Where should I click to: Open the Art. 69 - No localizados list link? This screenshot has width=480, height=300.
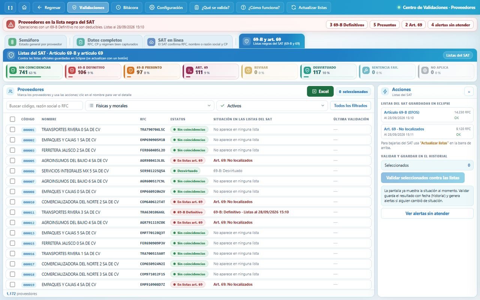point(404,129)
